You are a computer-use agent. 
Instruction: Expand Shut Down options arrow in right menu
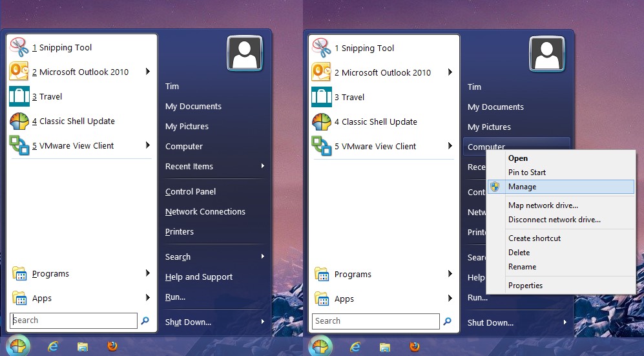(565, 322)
